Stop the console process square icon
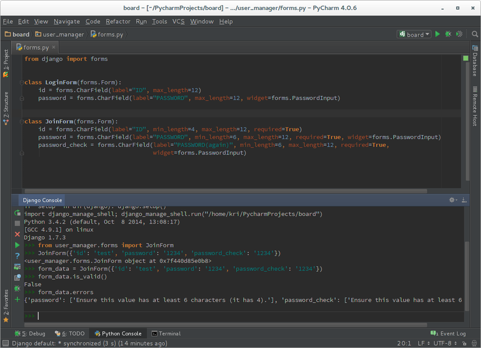481x348 pixels. point(17,224)
